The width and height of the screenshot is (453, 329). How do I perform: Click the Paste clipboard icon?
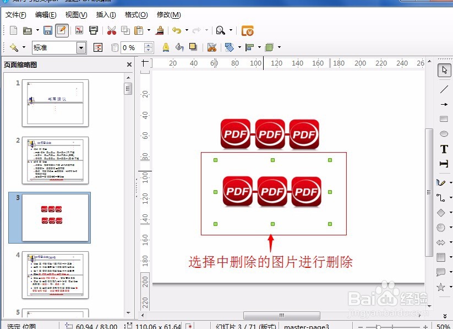point(139,30)
